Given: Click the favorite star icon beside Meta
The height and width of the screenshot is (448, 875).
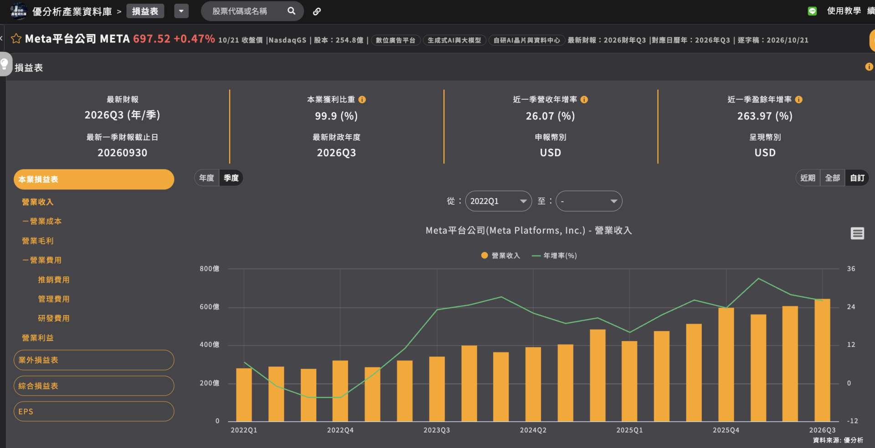Looking at the screenshot, I should [x=16, y=39].
